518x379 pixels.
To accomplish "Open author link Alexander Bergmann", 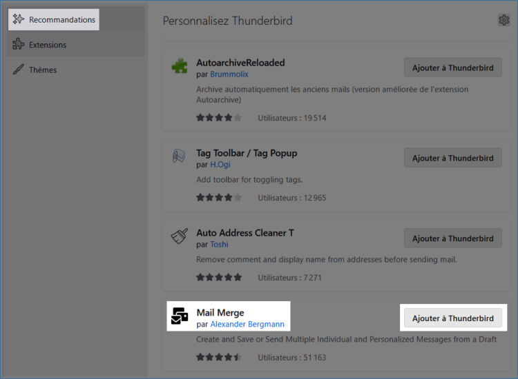I will pos(247,325).
